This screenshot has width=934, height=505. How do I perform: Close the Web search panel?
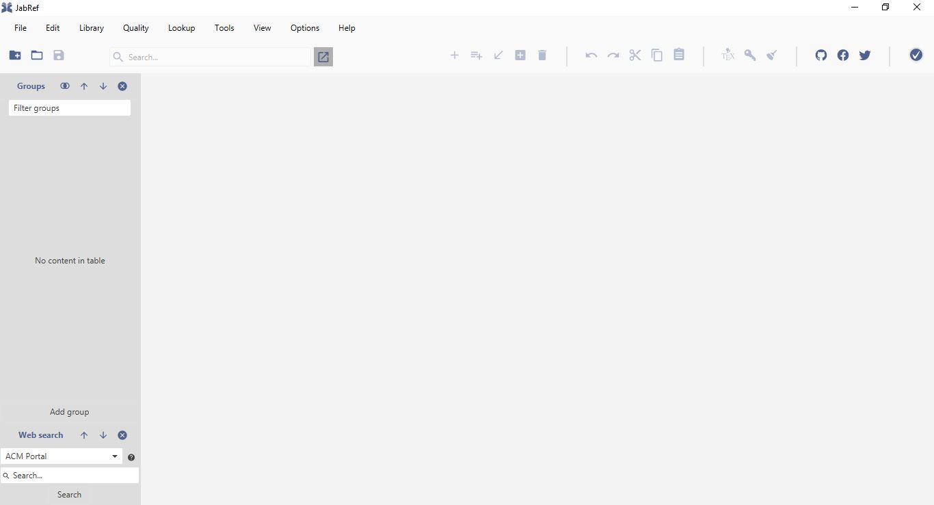tap(122, 435)
